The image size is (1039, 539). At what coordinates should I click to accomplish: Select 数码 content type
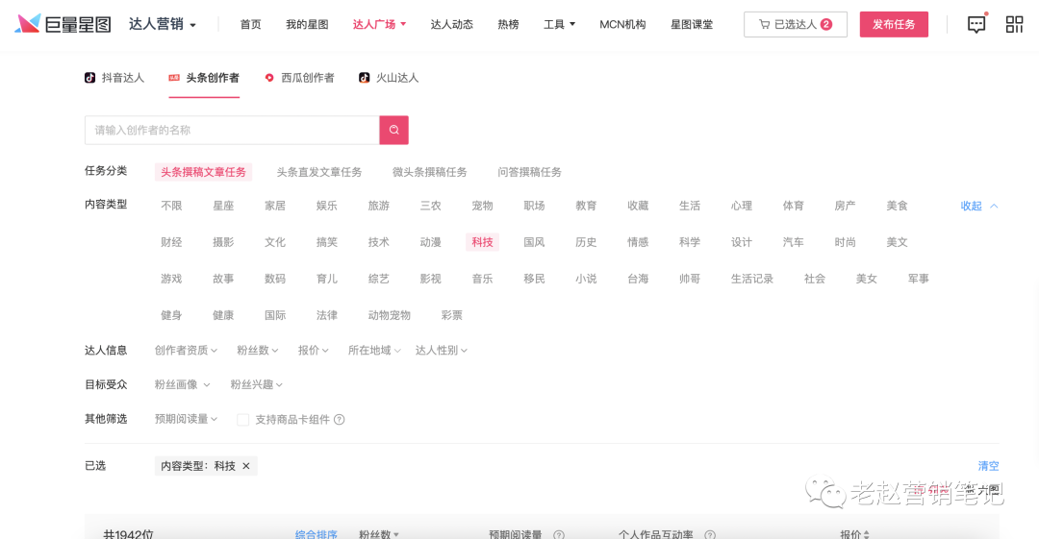pos(275,279)
